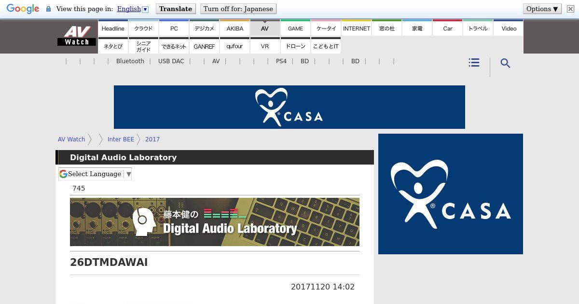This screenshot has width=579, height=304.
Task: Click the lock icon beside View this page
Action: click(x=48, y=9)
